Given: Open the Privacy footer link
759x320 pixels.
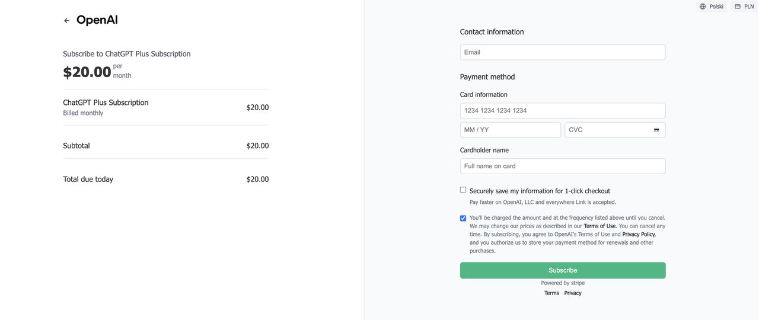Looking at the screenshot, I should pos(573,293).
